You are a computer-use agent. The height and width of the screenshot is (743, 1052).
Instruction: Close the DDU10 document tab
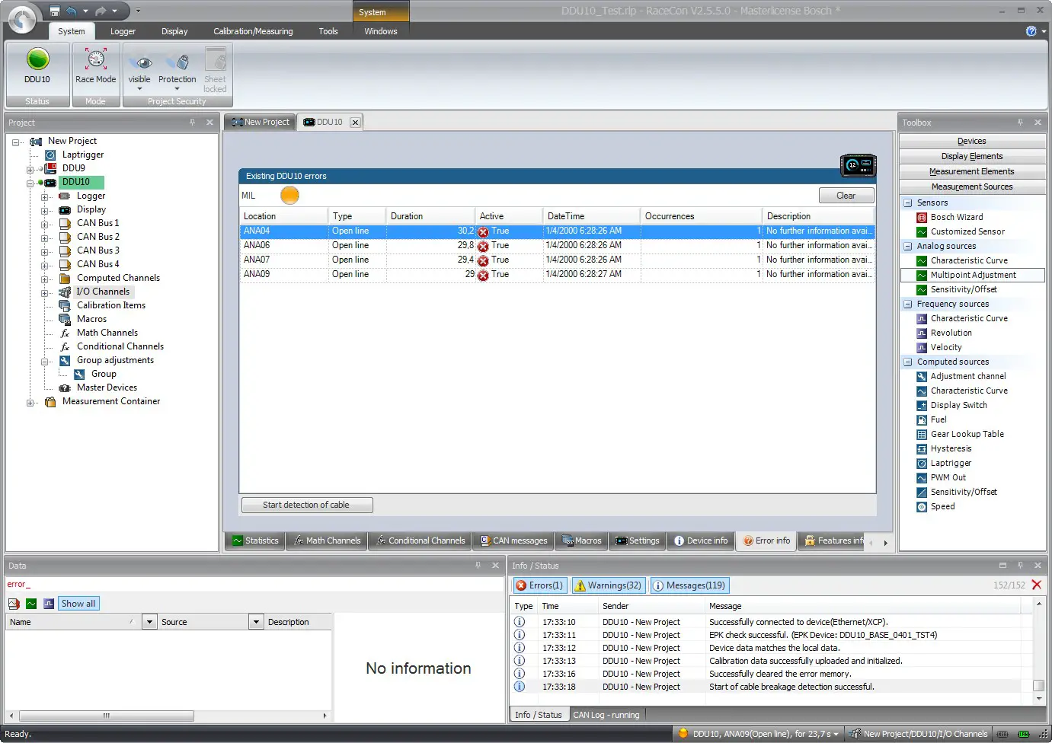(x=355, y=123)
